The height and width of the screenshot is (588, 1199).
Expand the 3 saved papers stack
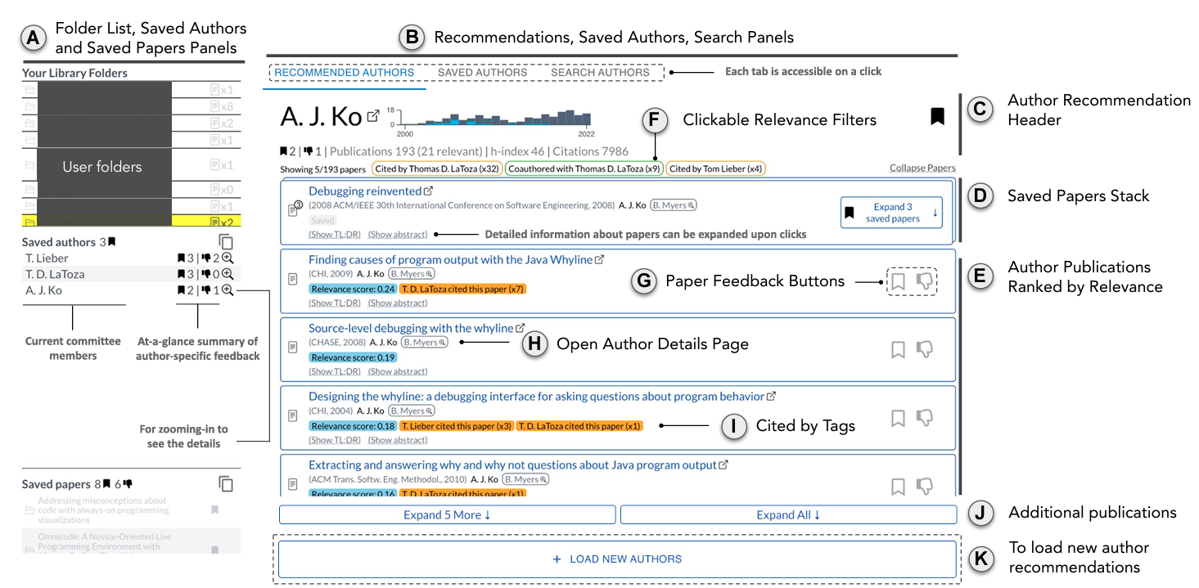[x=891, y=213]
